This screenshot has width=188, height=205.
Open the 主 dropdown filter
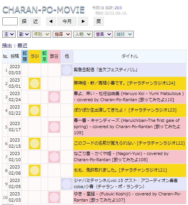click(x=9, y=34)
